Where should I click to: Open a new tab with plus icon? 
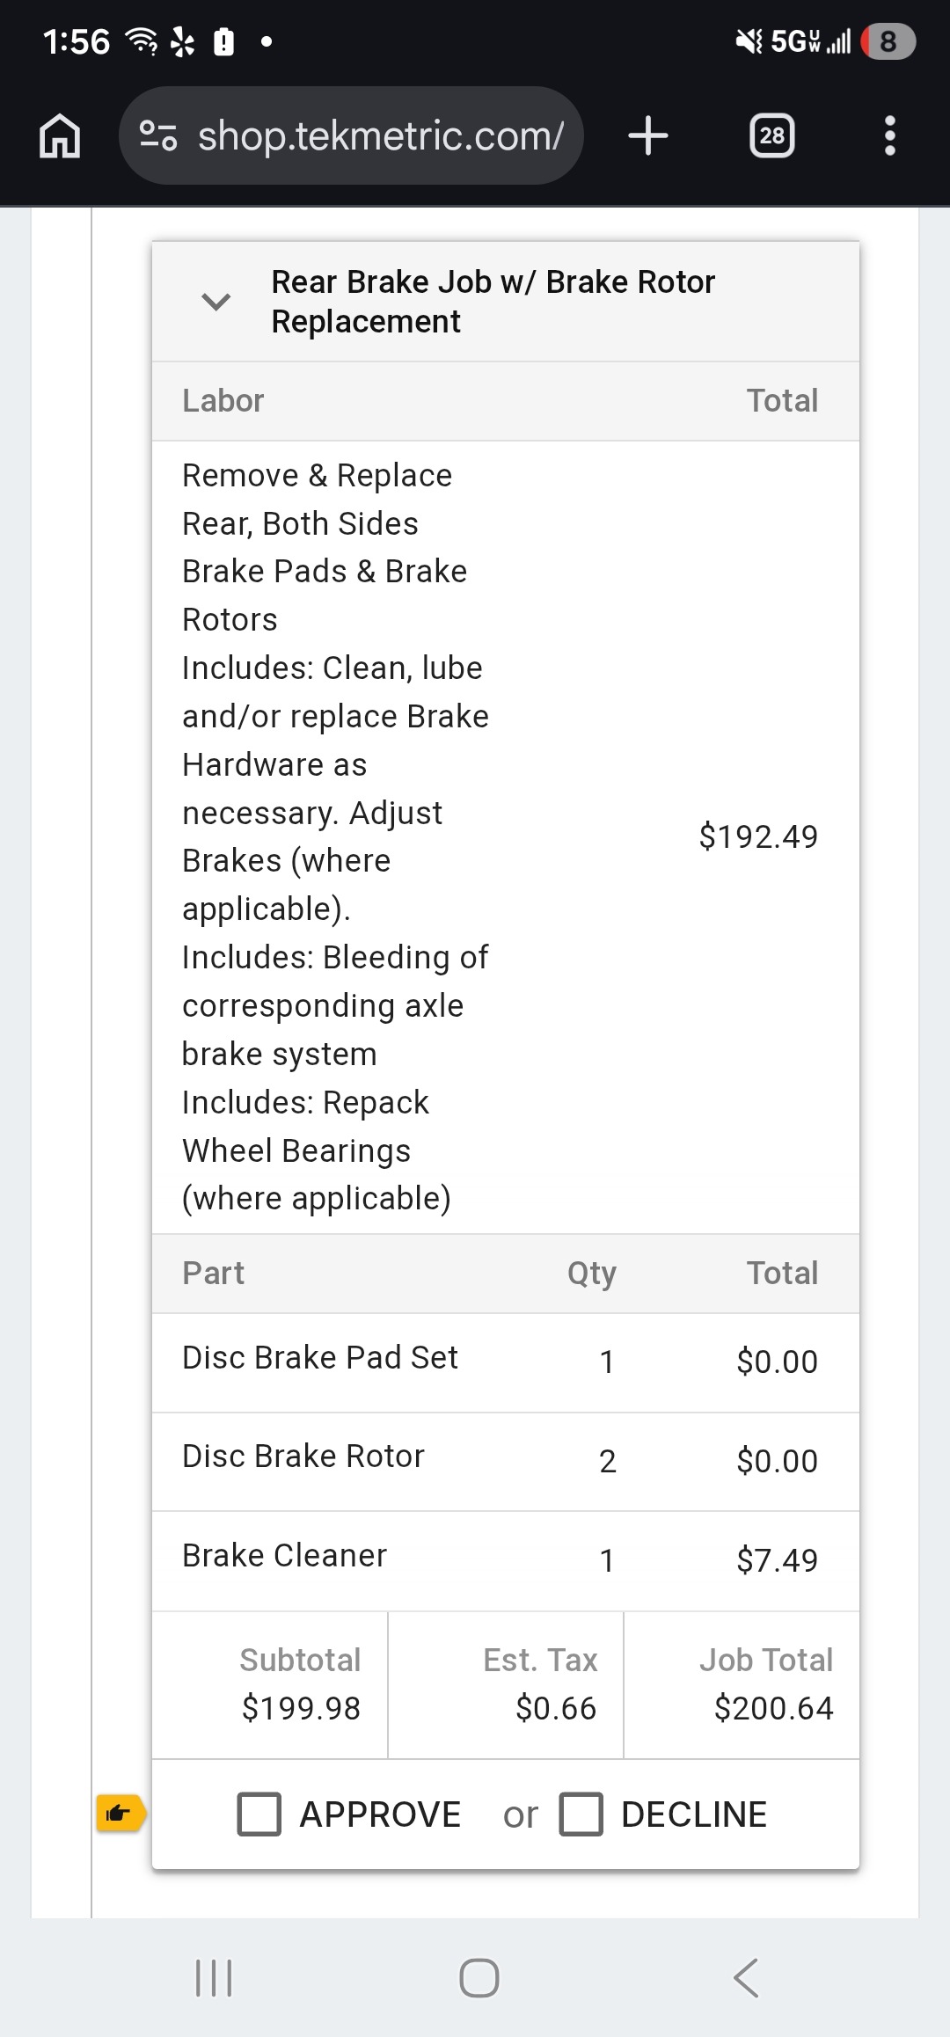pyautogui.click(x=648, y=136)
